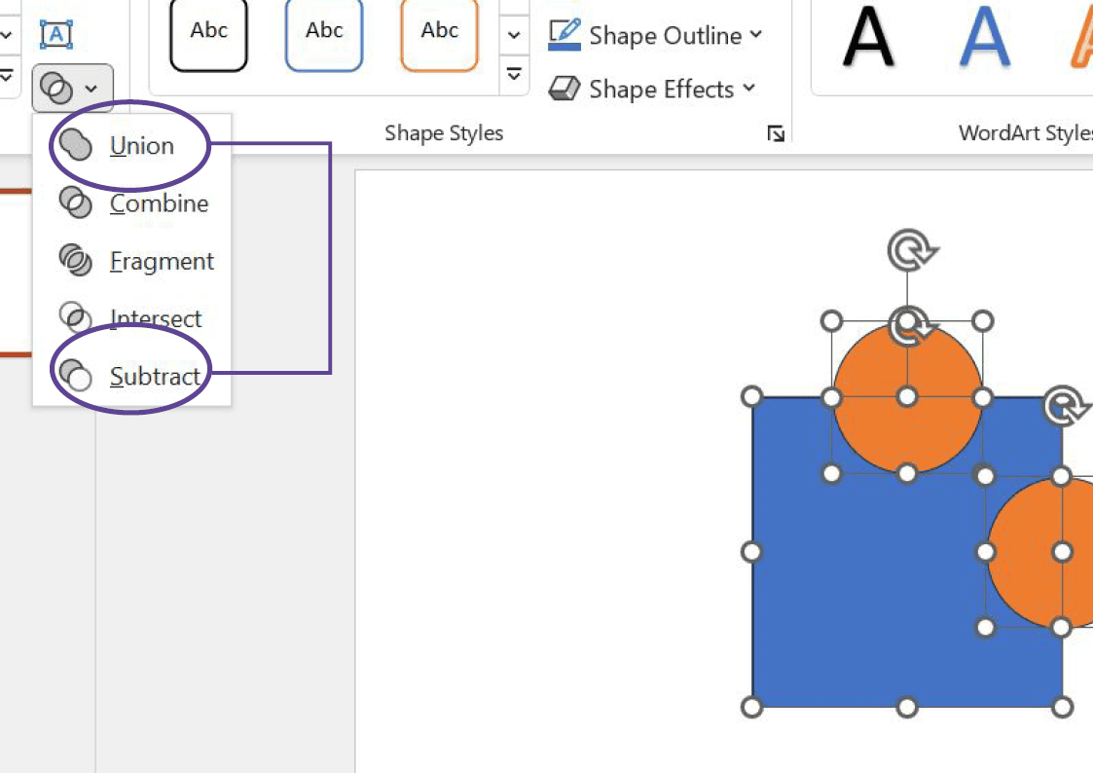The image size is (1093, 773).
Task: Click the top circle's upper rotation handle
Action: coord(913,250)
